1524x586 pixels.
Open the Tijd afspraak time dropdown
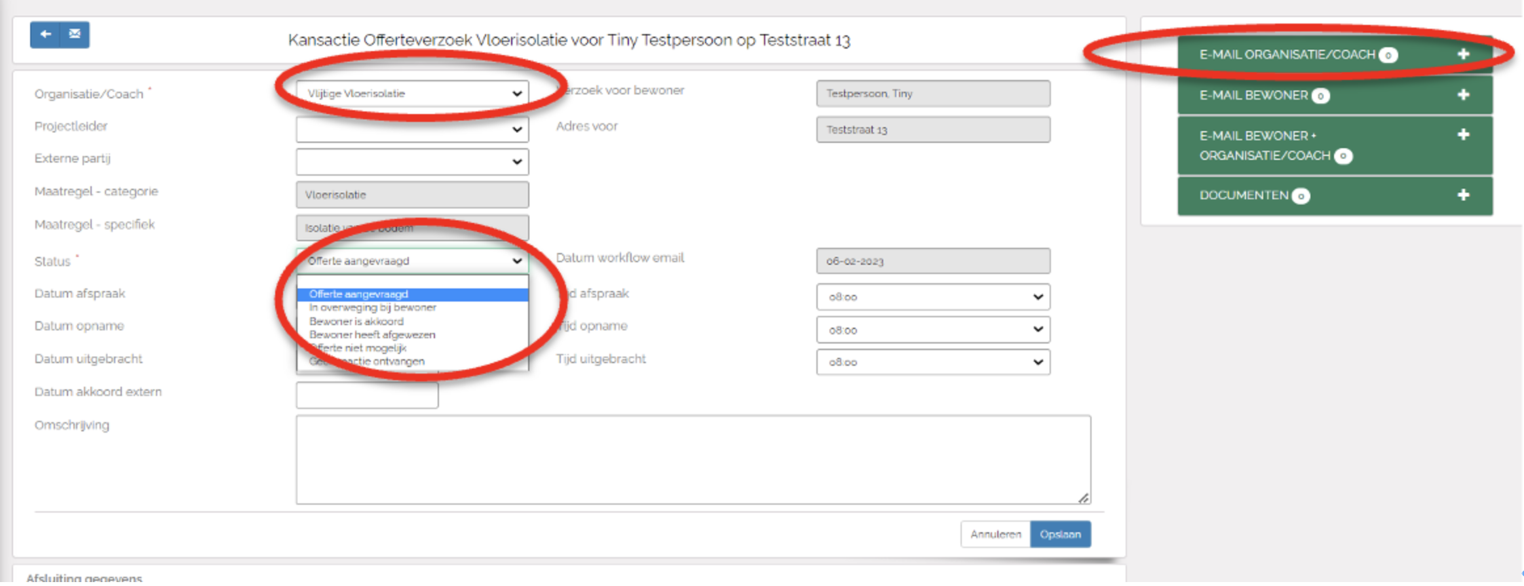pyautogui.click(x=932, y=297)
